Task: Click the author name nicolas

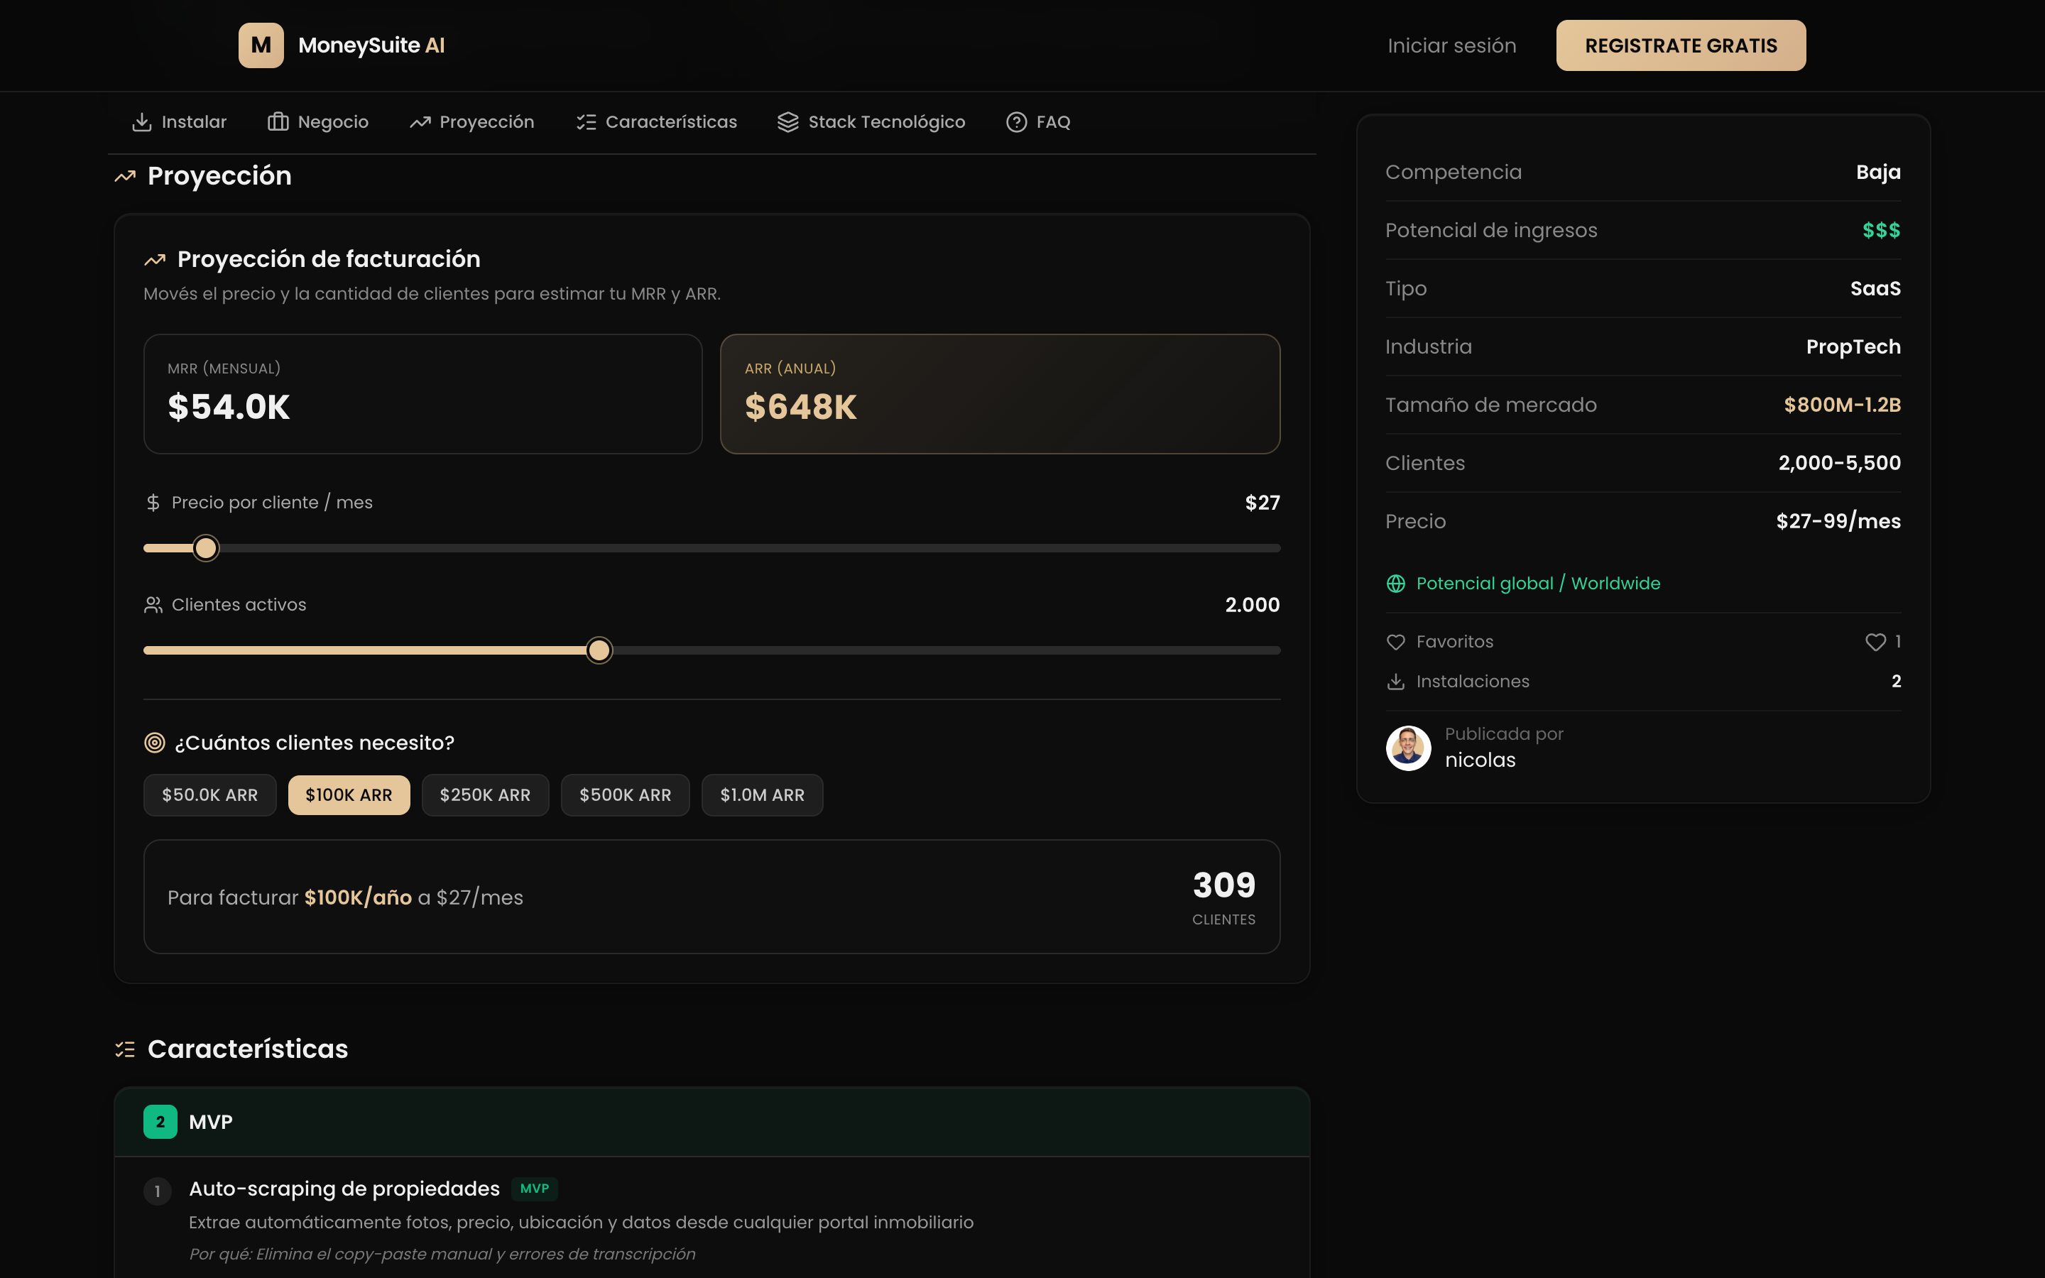Action: coord(1480,760)
